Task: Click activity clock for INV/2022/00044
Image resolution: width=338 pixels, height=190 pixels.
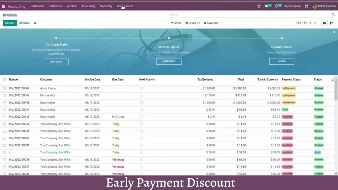Action: (x=142, y=110)
